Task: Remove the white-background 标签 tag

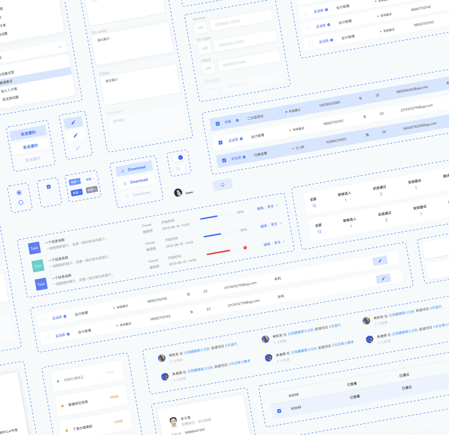Action: 93,179
